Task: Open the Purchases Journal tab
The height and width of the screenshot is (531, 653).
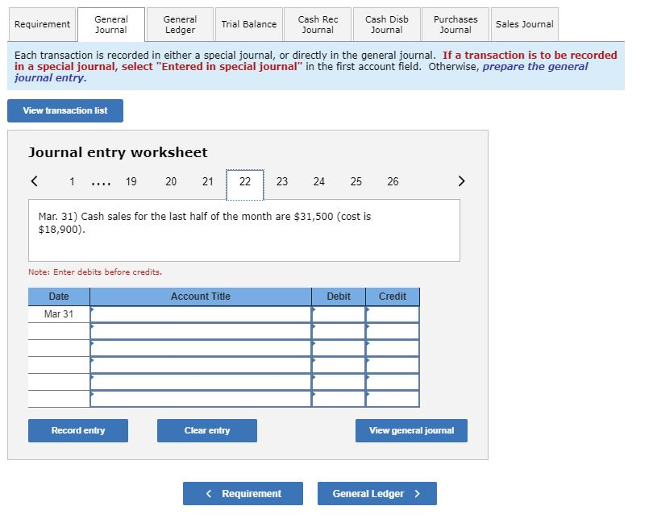Action: 455,24
